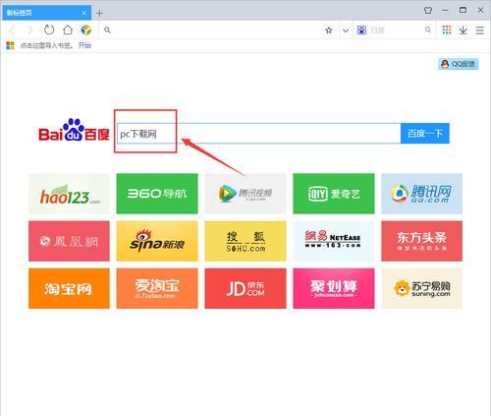The height and width of the screenshot is (416, 491).
Task: Open the 凤凰网 tile
Action: (69, 241)
